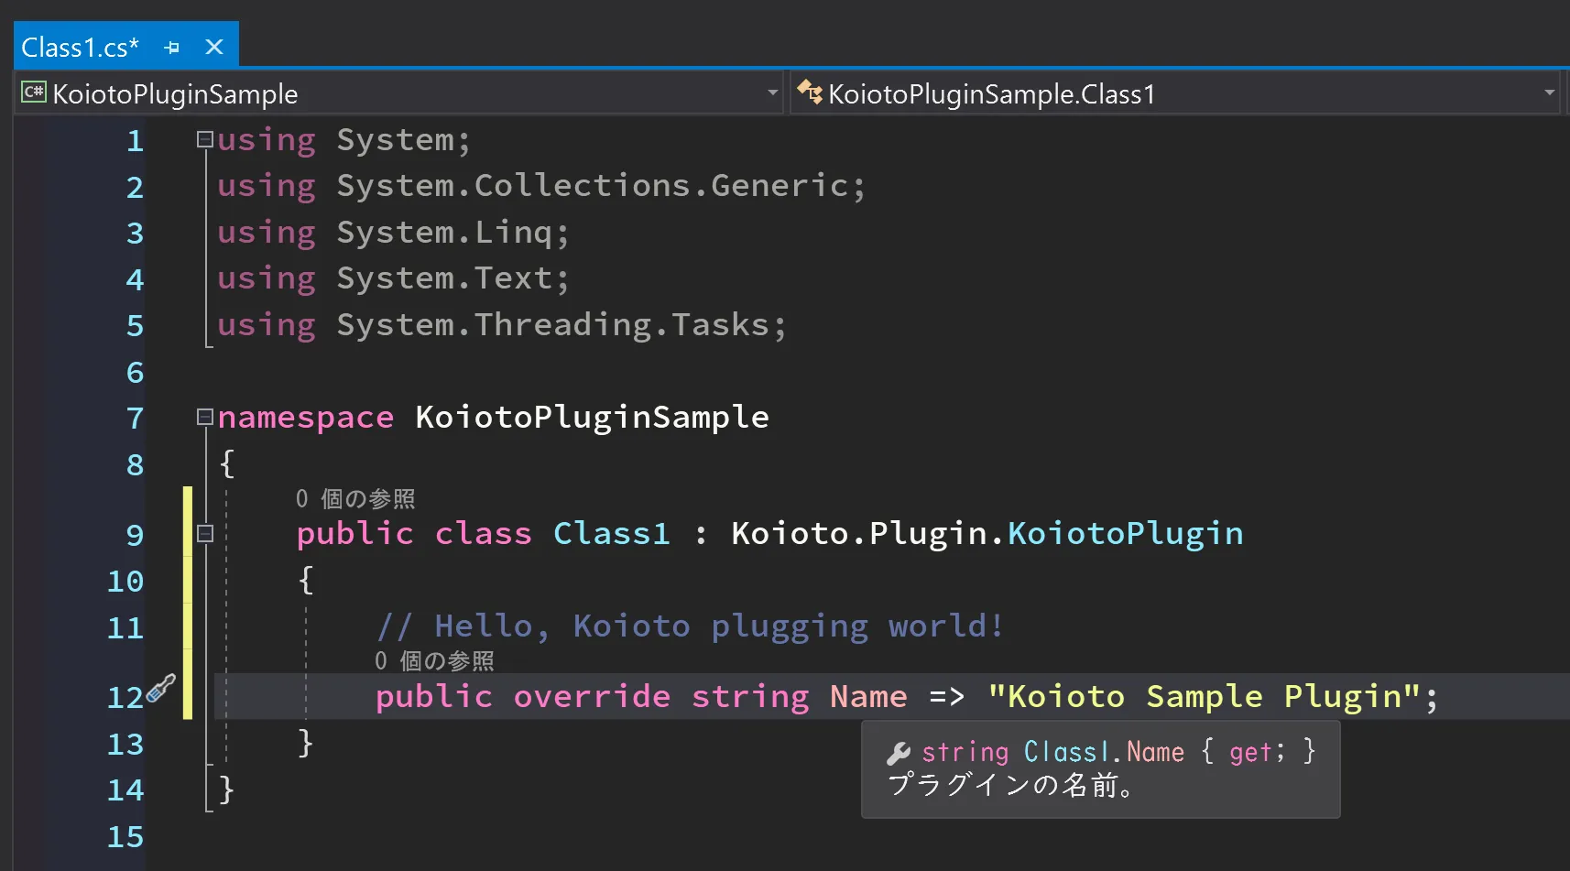Close the Class1.cs tab
The image size is (1570, 871).
[x=214, y=47]
